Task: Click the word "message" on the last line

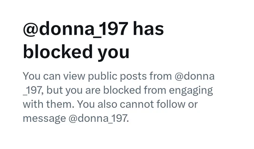Action: click(44, 119)
